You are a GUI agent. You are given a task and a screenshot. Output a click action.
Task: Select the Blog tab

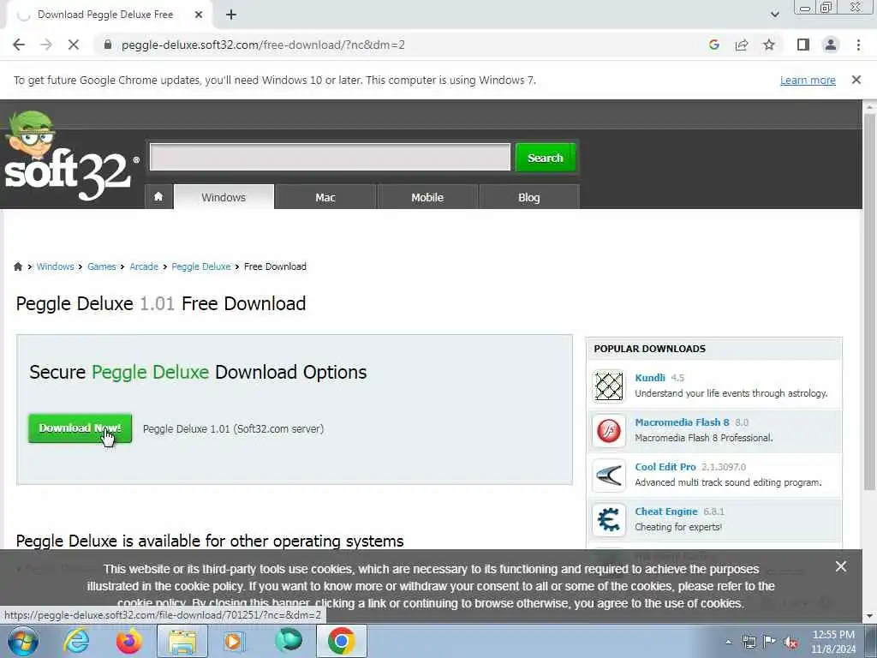(529, 197)
